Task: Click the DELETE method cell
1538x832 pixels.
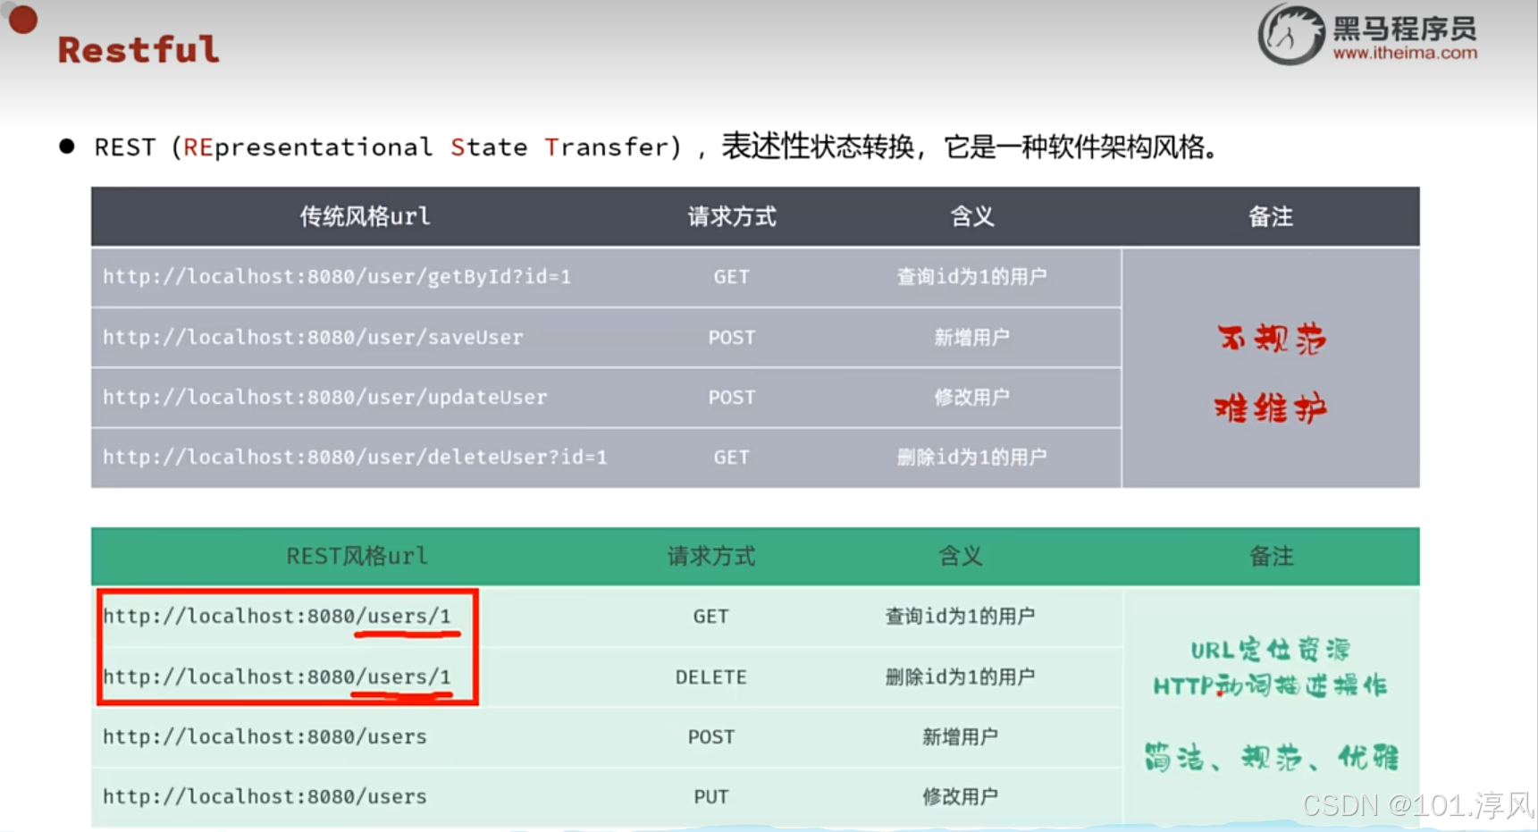Action: click(x=711, y=677)
